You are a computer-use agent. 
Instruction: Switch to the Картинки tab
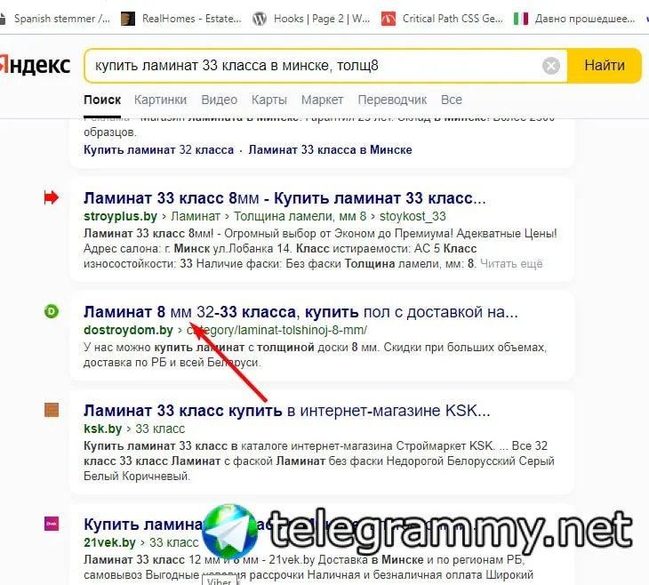(160, 100)
